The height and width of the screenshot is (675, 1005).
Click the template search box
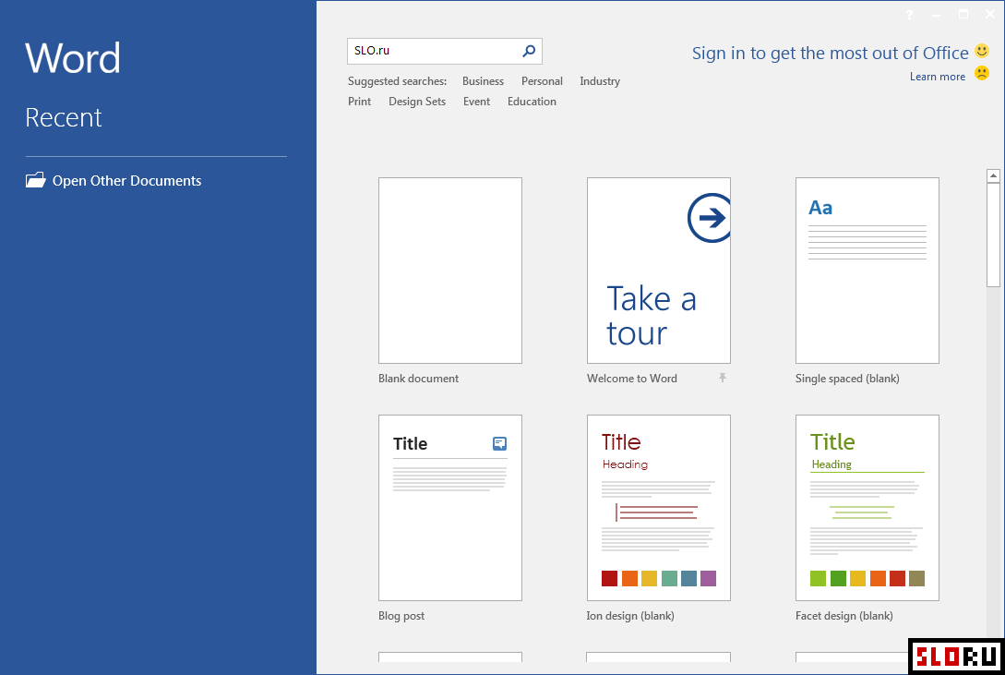[444, 52]
